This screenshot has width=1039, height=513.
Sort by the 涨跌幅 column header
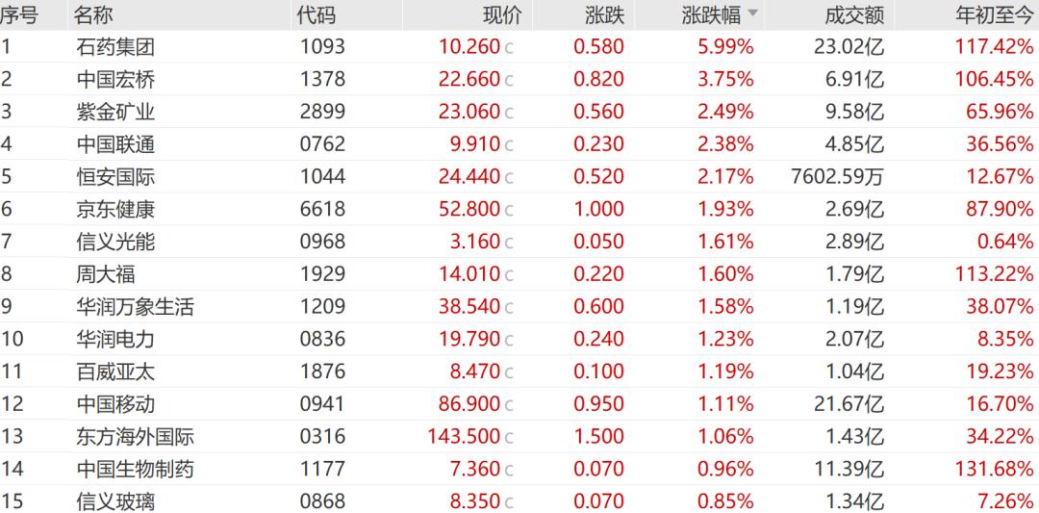[712, 15]
